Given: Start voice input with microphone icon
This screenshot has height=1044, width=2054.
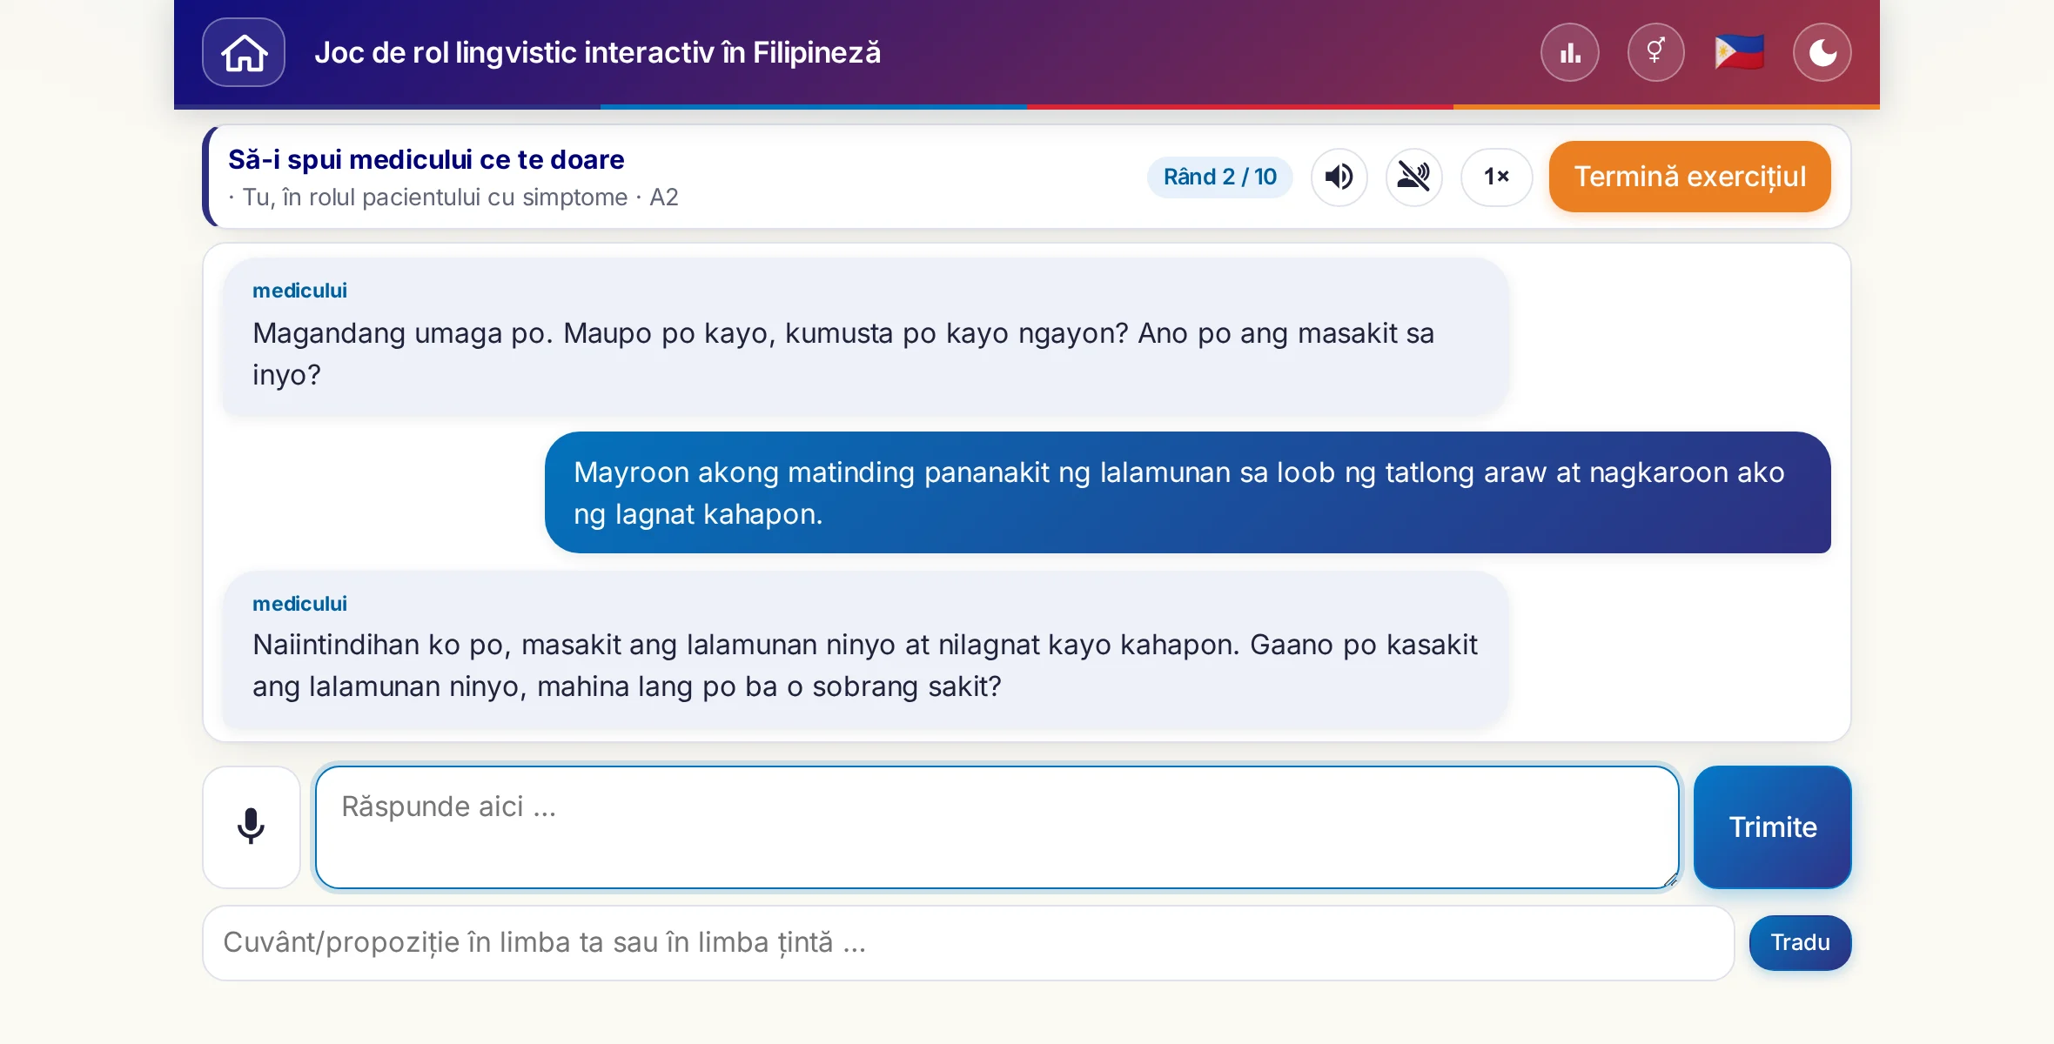Looking at the screenshot, I should [252, 826].
